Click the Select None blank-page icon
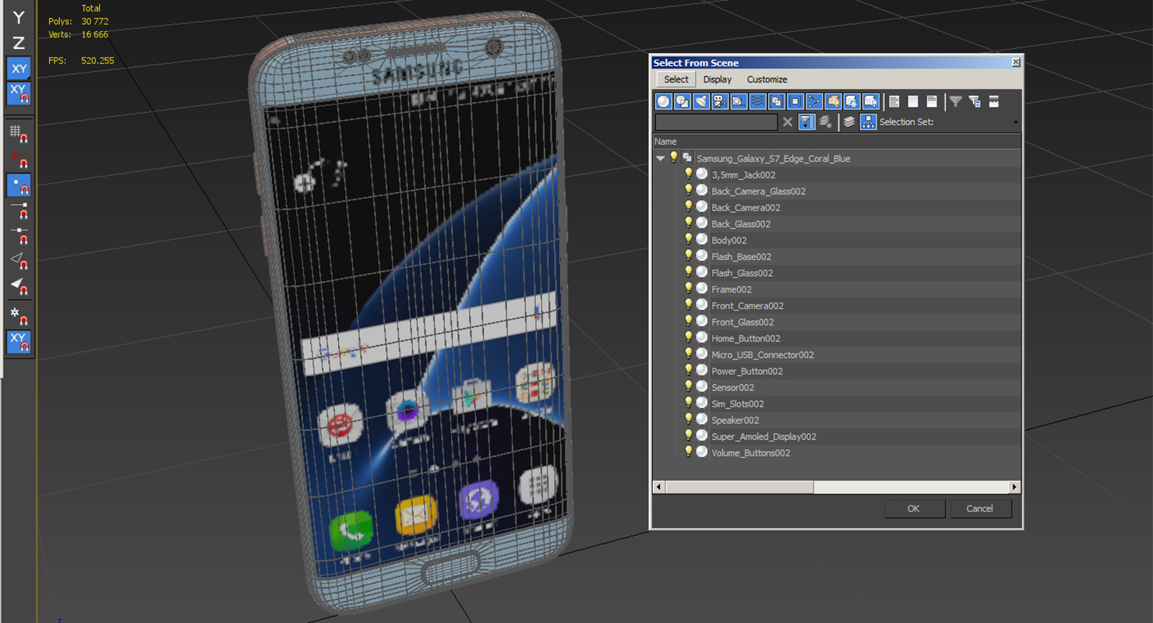1153x623 pixels. pos(913,101)
